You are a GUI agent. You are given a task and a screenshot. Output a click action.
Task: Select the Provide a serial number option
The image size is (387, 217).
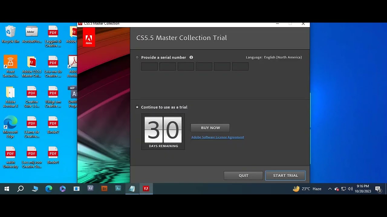coord(138,58)
